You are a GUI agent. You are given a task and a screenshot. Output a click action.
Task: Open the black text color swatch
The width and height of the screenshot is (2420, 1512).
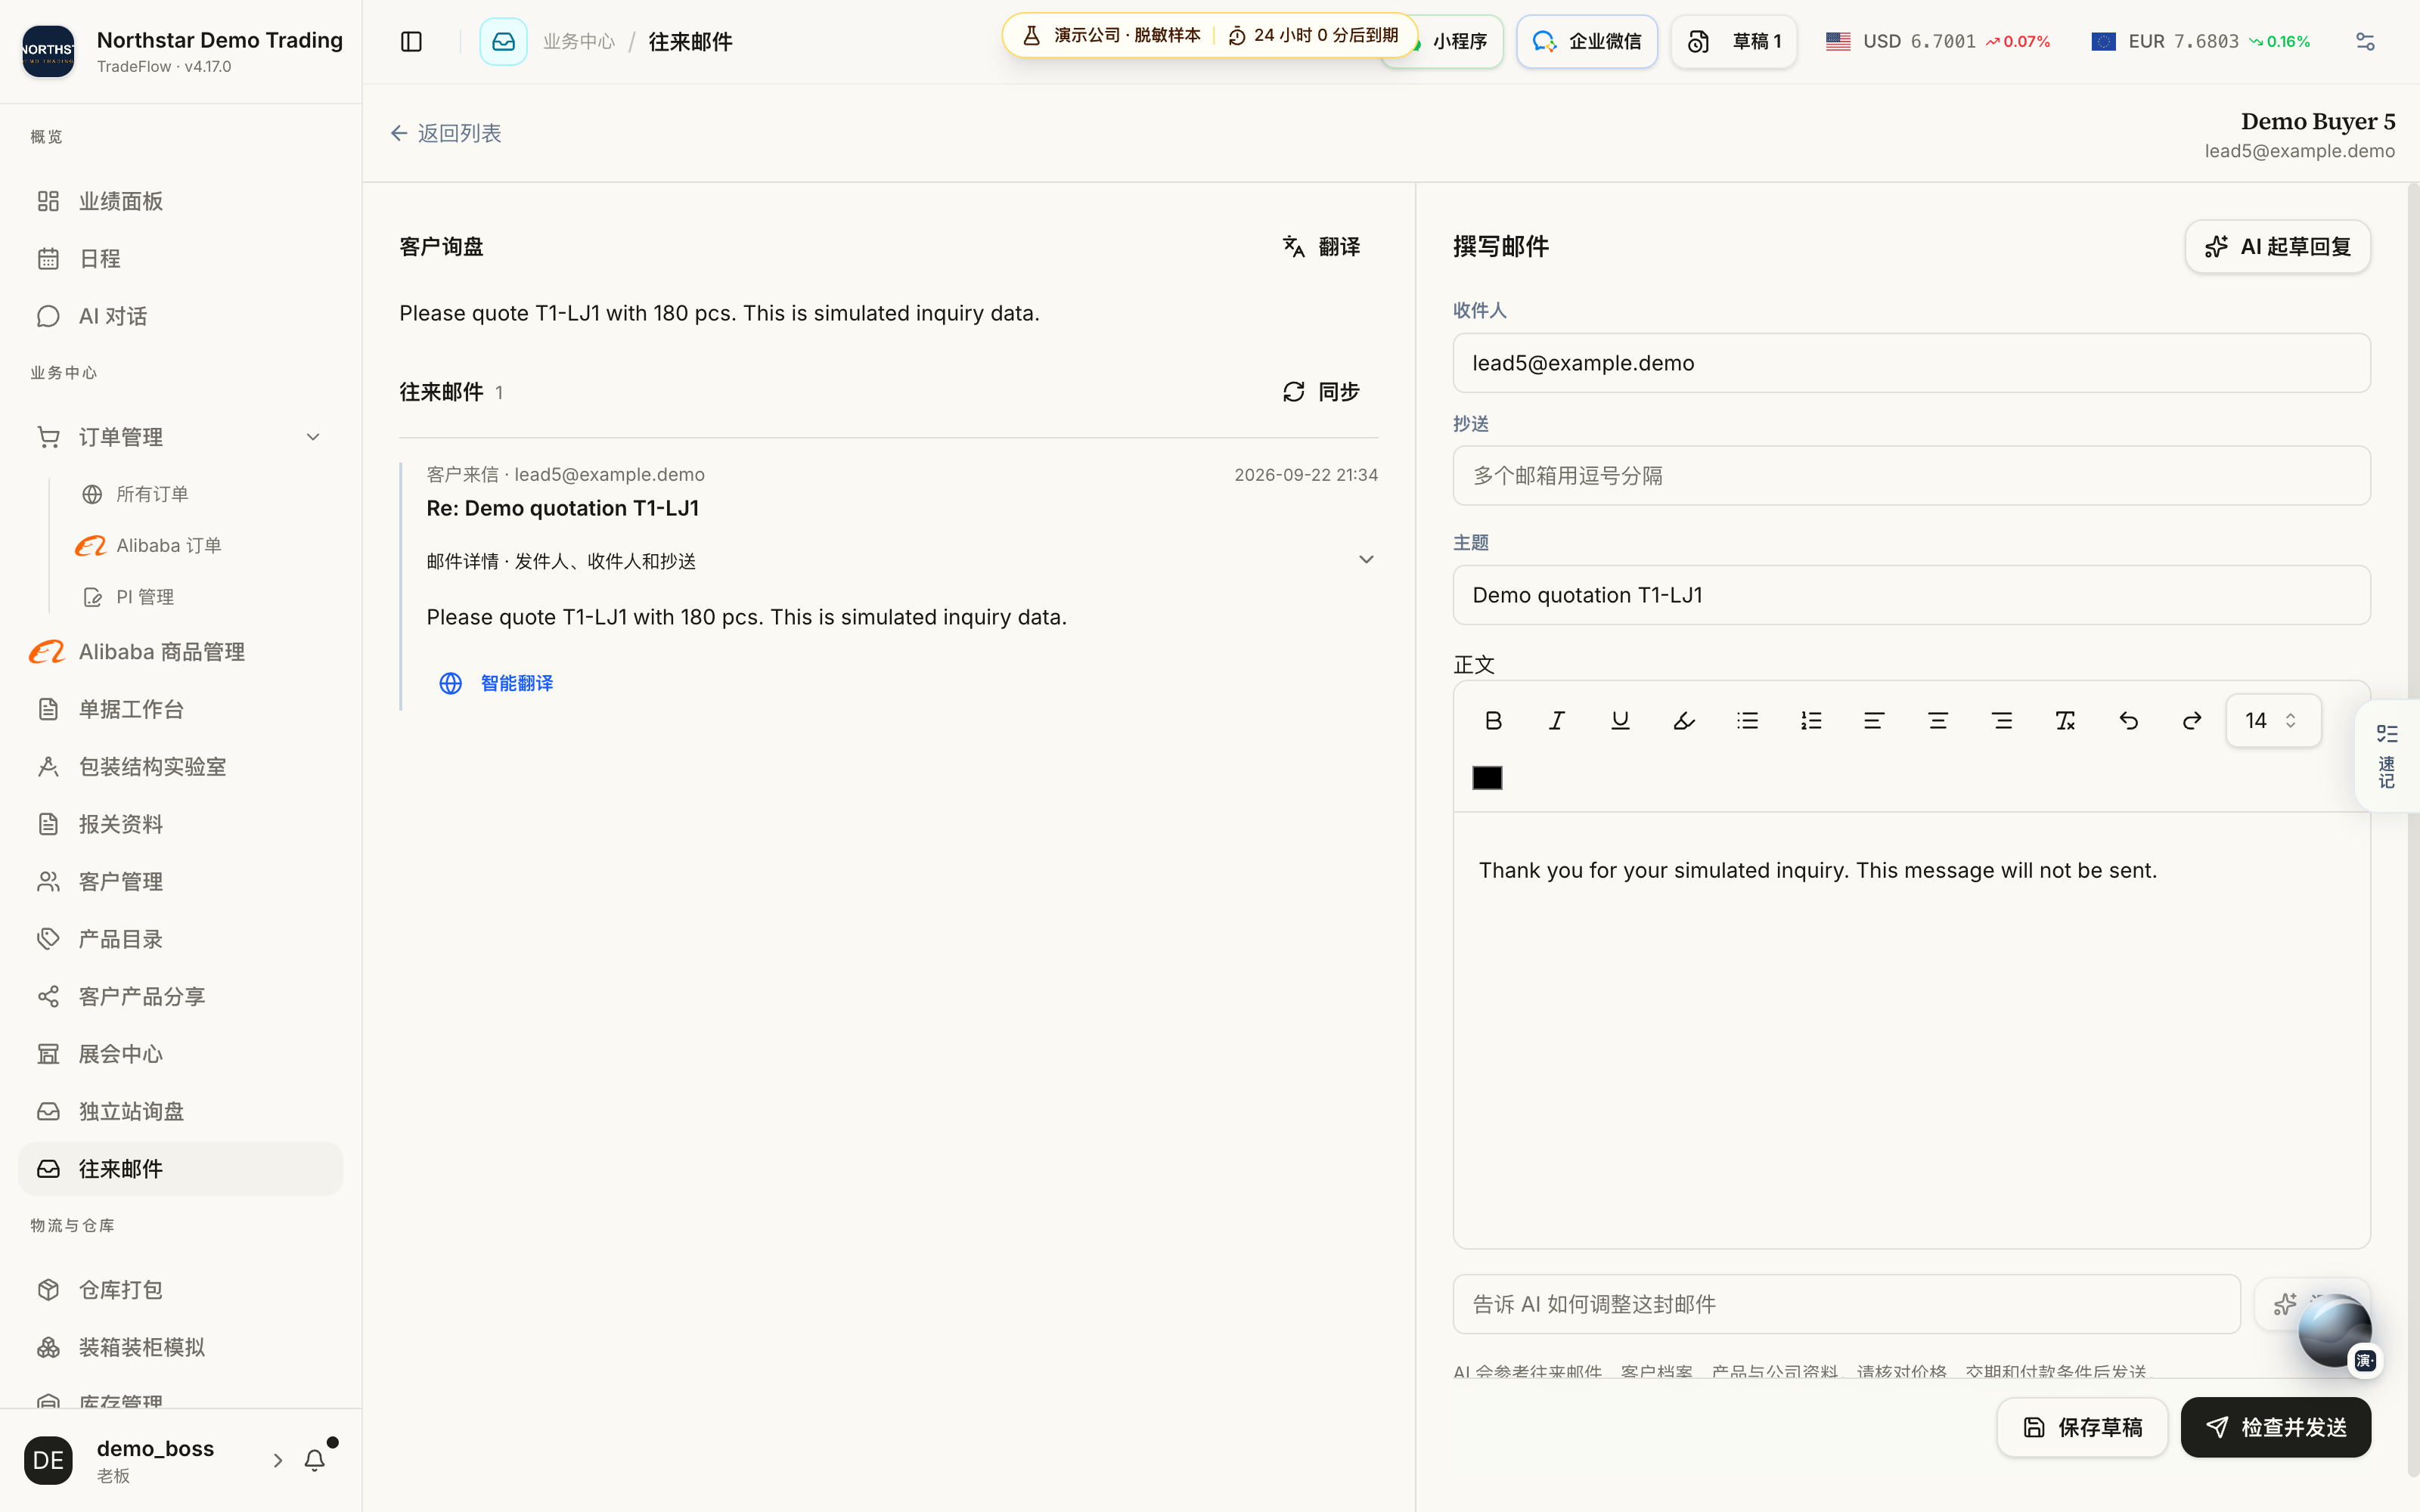(1487, 777)
